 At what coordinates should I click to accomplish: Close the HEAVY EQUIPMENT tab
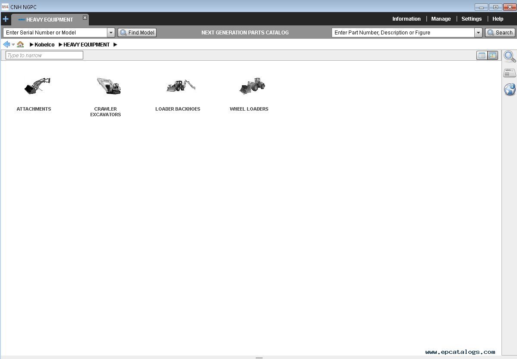click(85, 18)
